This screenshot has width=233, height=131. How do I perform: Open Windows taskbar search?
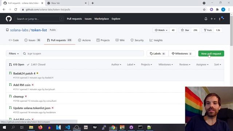click(x=13, y=127)
